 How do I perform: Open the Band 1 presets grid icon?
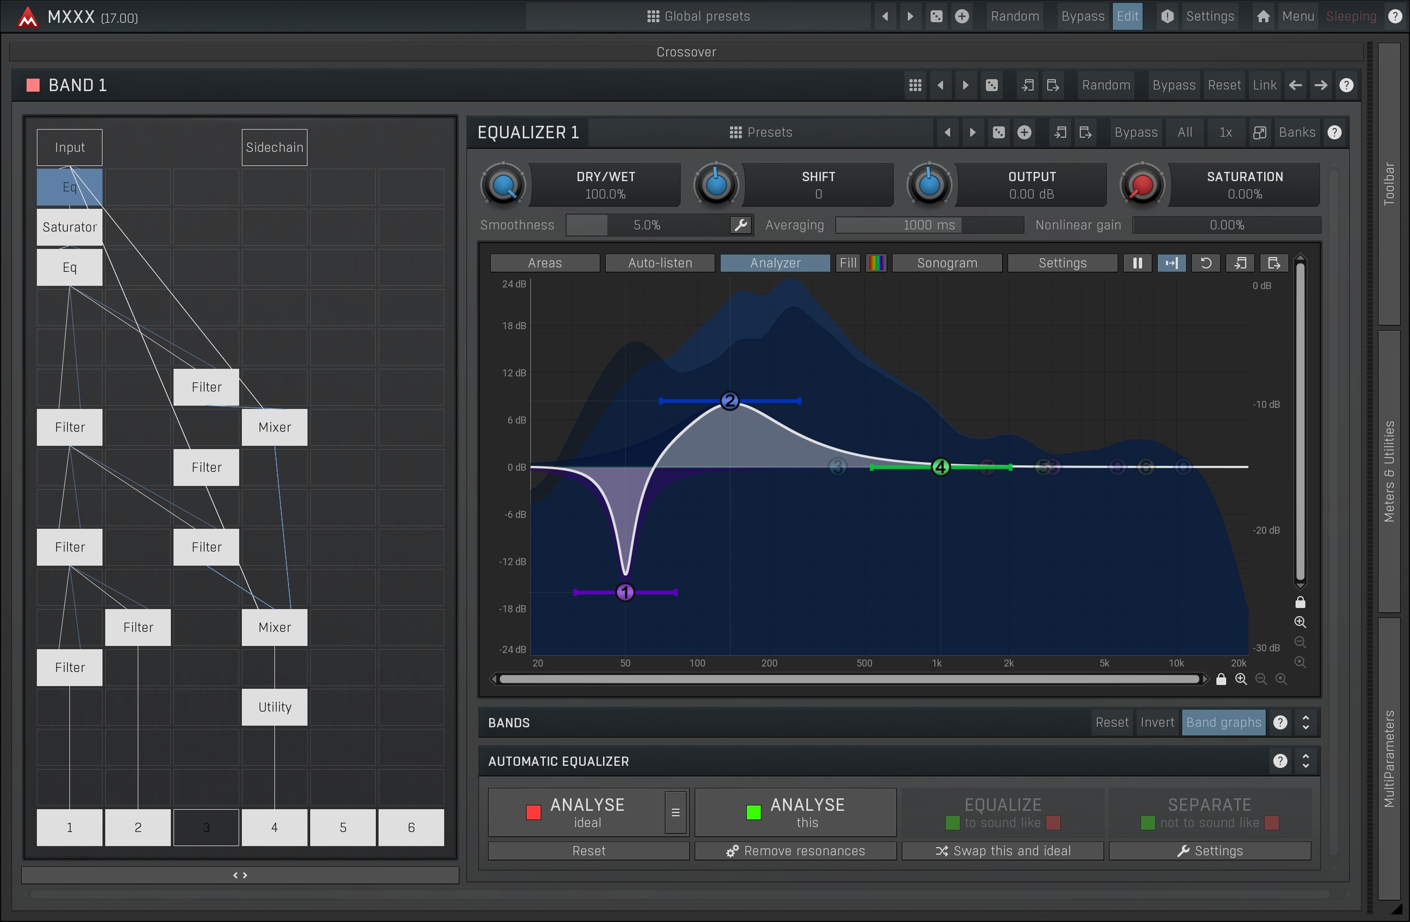915,85
